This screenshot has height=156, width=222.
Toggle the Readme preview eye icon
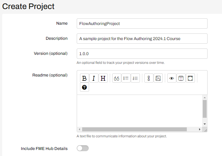tap(171, 78)
